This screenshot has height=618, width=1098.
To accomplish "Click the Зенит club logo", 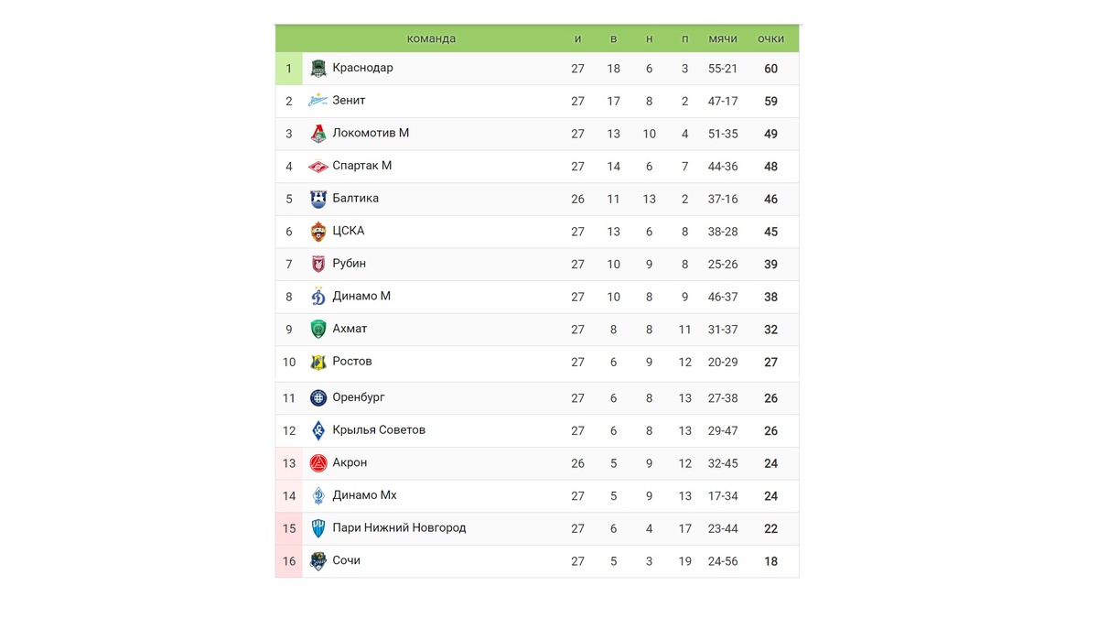I will (318, 101).
